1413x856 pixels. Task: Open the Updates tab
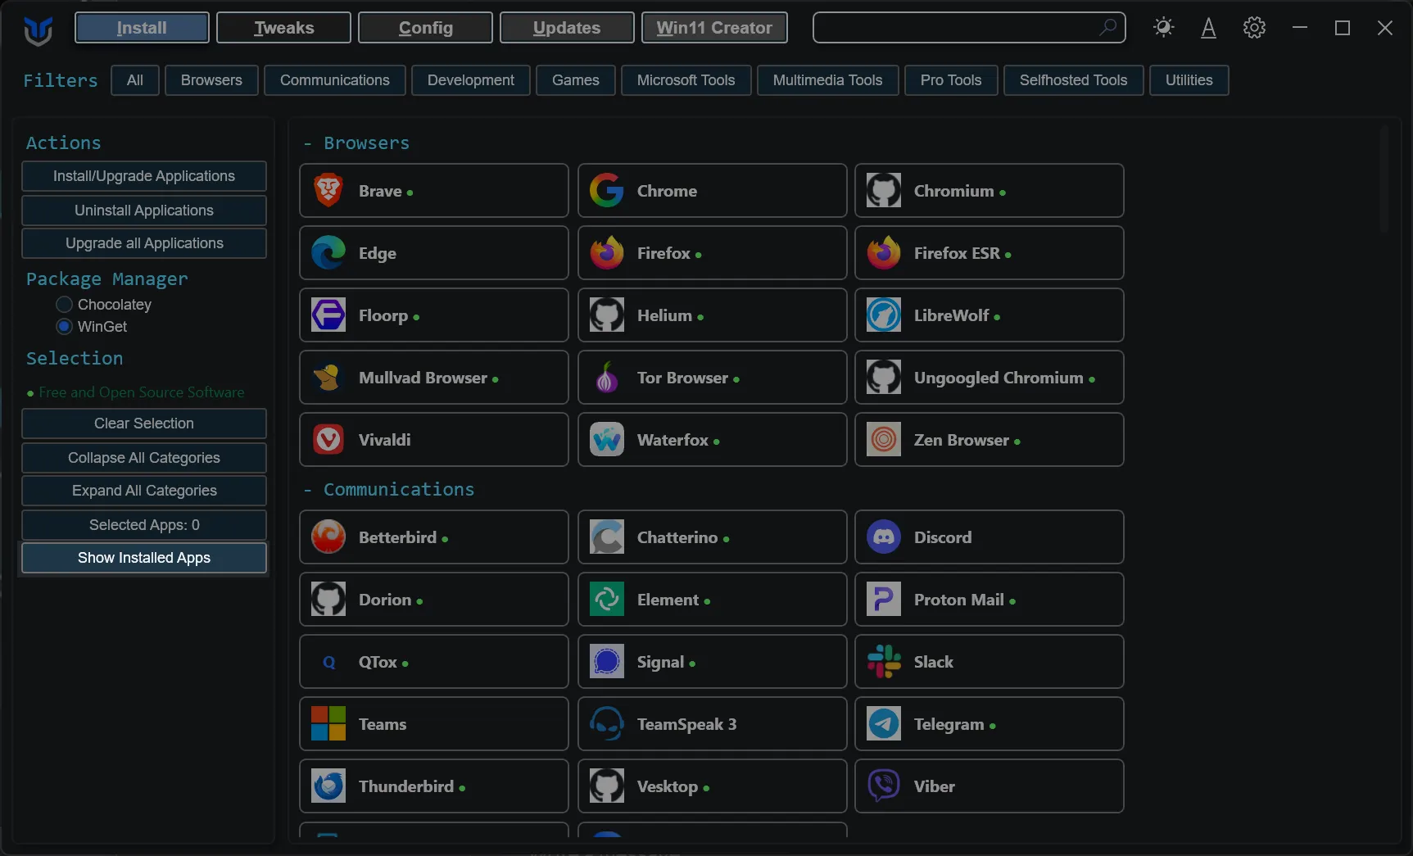[x=567, y=28]
